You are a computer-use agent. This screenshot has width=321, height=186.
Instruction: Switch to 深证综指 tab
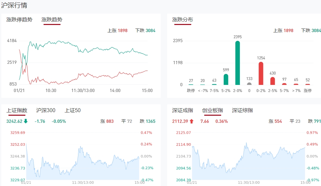[242, 110]
